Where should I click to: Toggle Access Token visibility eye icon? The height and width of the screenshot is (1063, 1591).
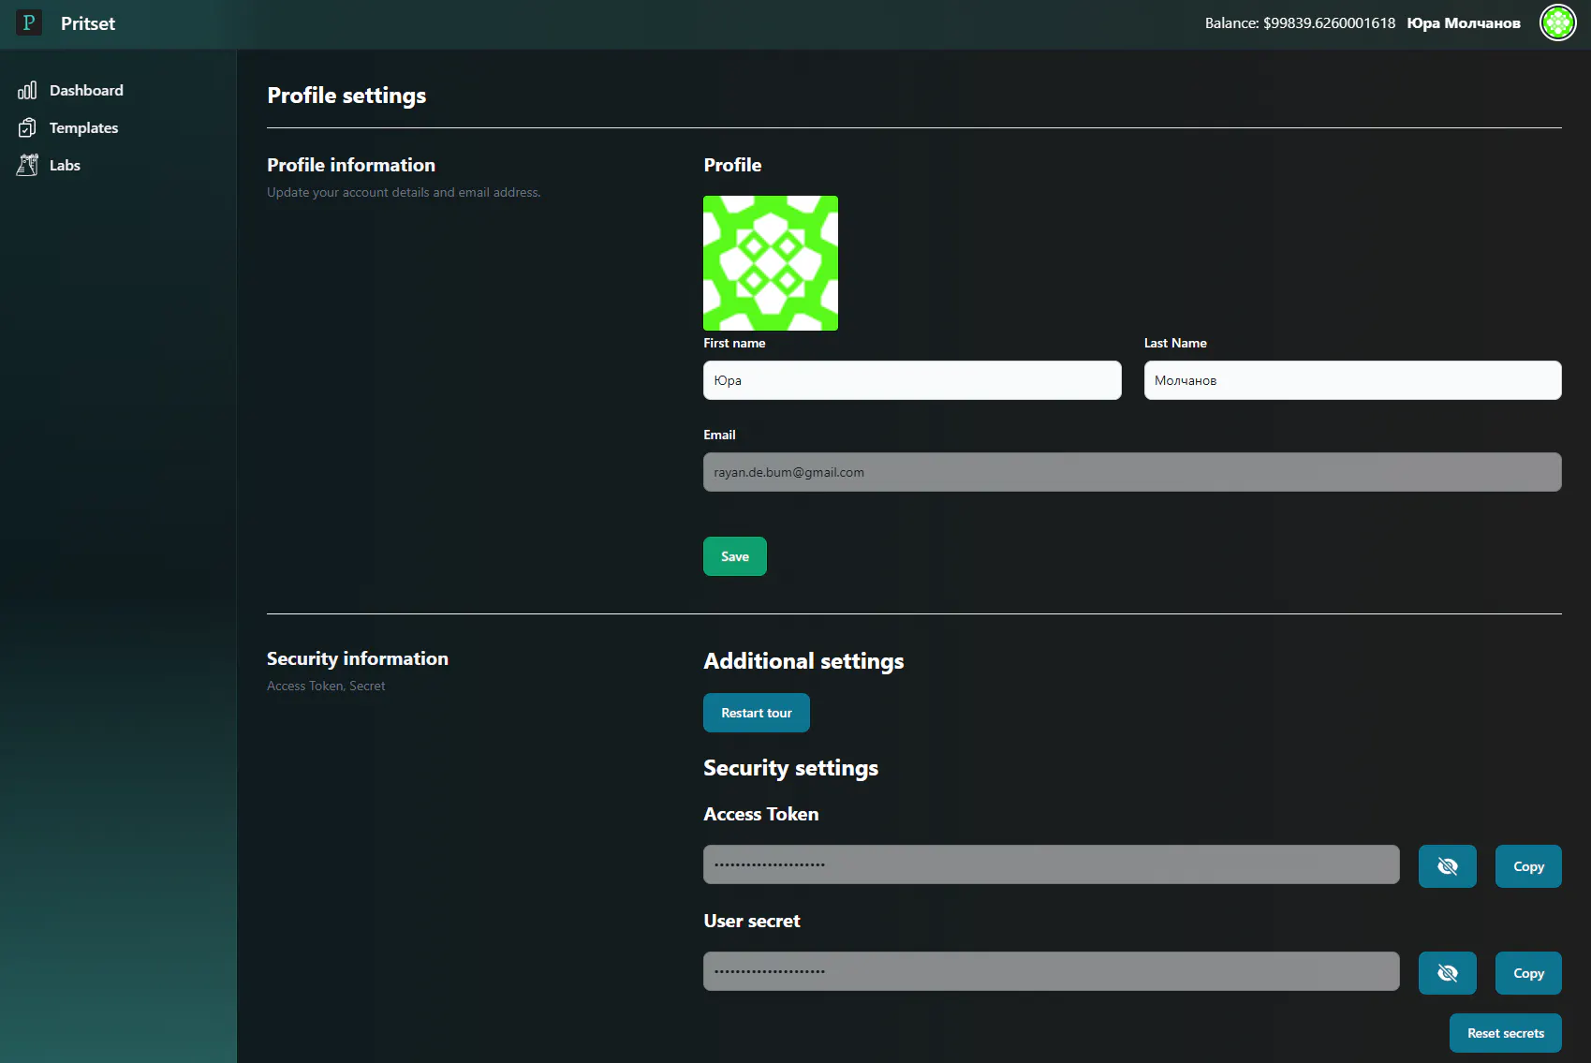click(x=1447, y=866)
